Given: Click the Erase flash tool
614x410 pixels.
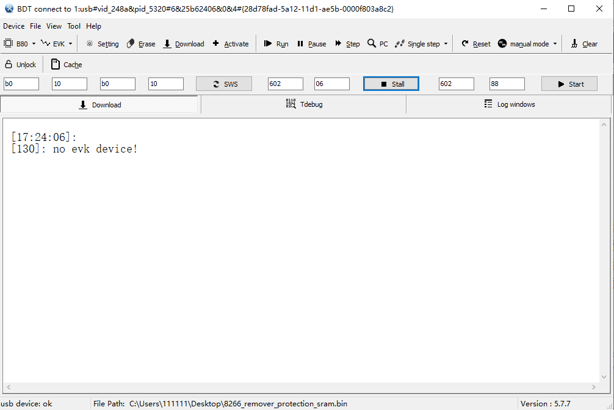Looking at the screenshot, I should tap(141, 44).
